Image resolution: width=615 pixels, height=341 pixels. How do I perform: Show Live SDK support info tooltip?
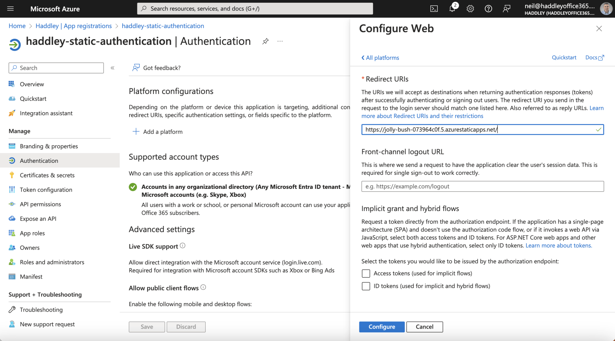183,246
